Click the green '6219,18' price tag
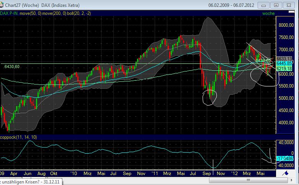The image size is (299, 185). pos(284,68)
